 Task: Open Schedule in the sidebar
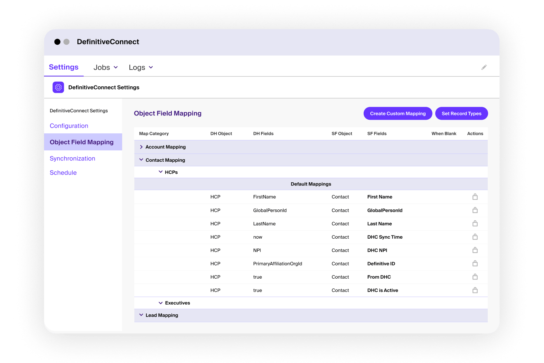point(63,173)
